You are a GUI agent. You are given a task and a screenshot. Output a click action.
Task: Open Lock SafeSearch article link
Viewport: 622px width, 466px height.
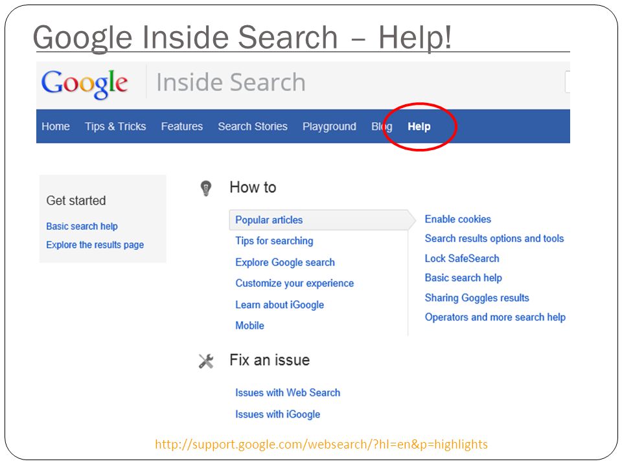tap(462, 258)
